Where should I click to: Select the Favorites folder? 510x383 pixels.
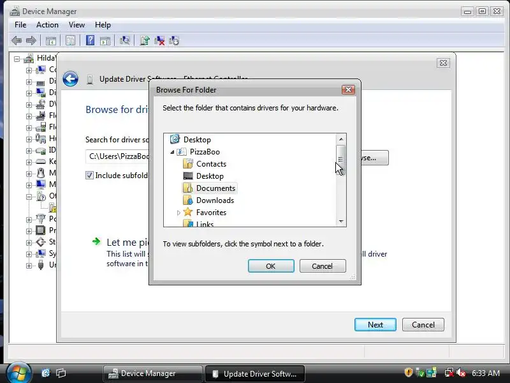[x=211, y=213]
